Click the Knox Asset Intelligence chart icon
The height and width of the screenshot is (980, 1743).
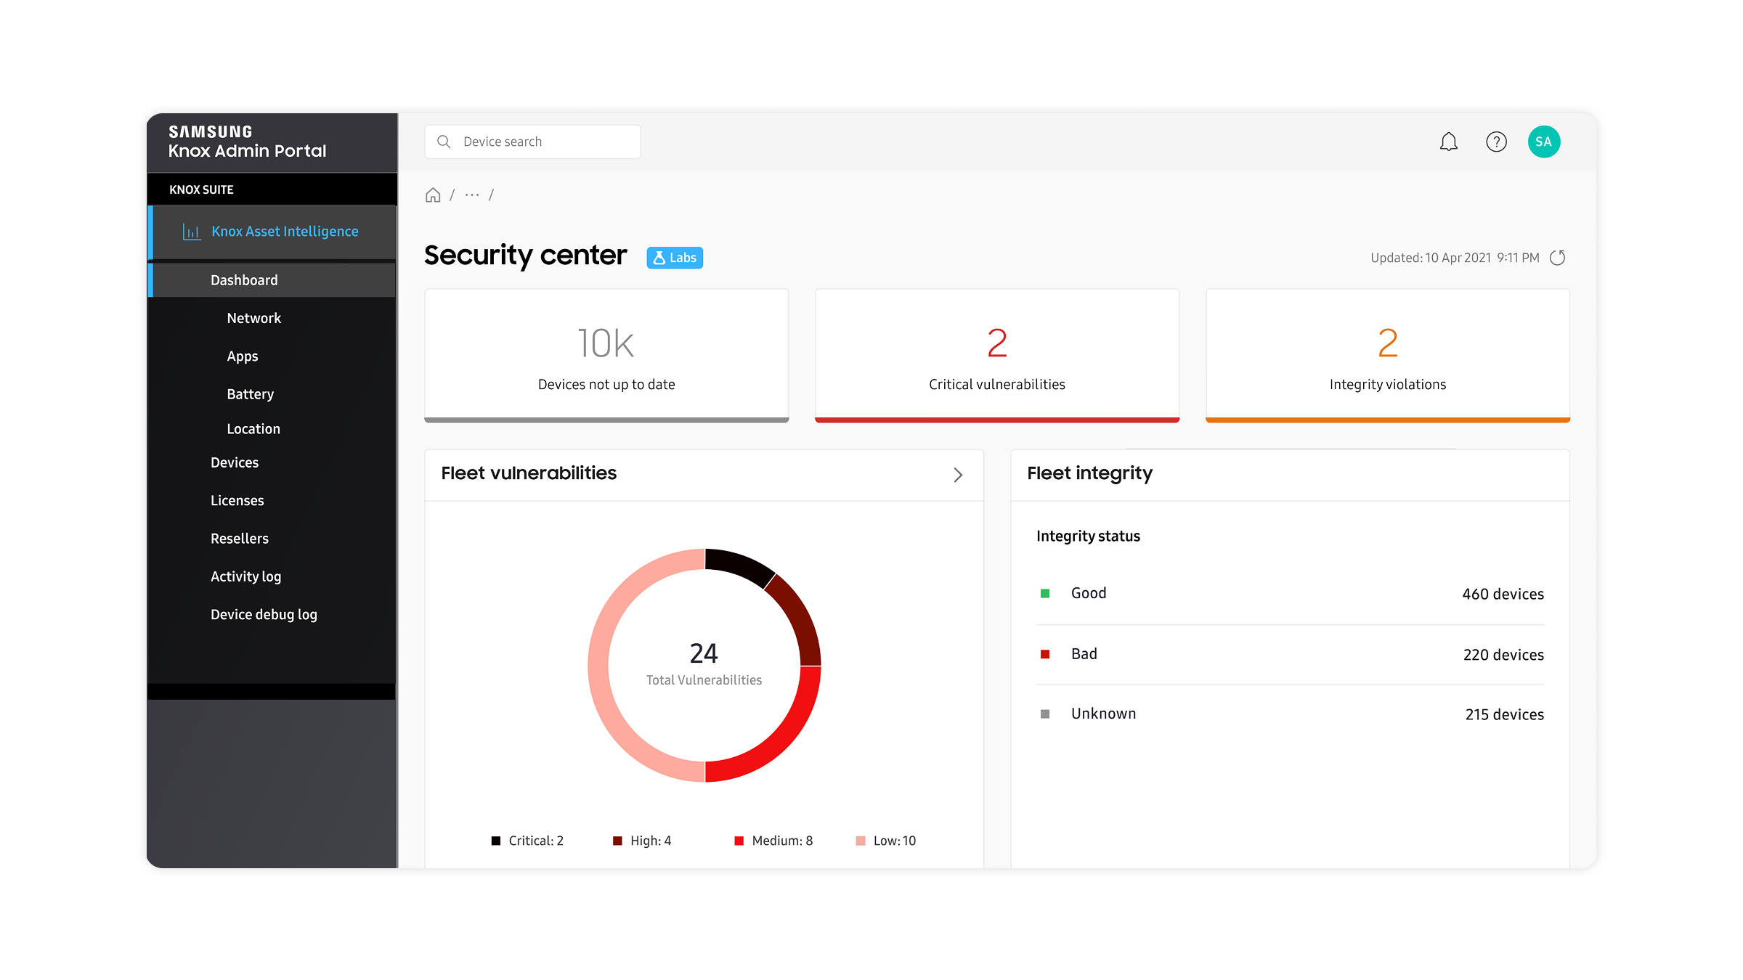(x=192, y=232)
